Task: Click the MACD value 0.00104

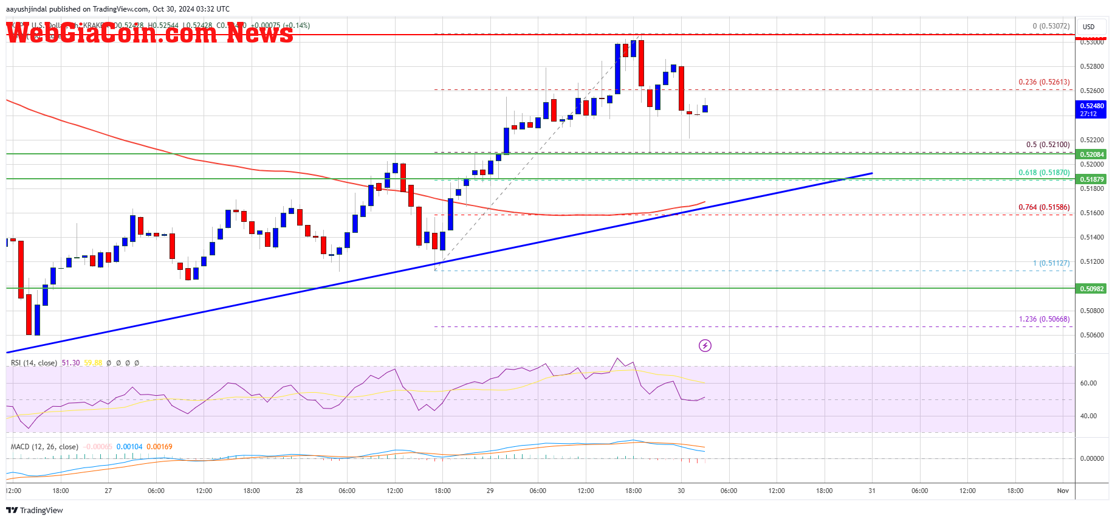Action: pyautogui.click(x=129, y=447)
